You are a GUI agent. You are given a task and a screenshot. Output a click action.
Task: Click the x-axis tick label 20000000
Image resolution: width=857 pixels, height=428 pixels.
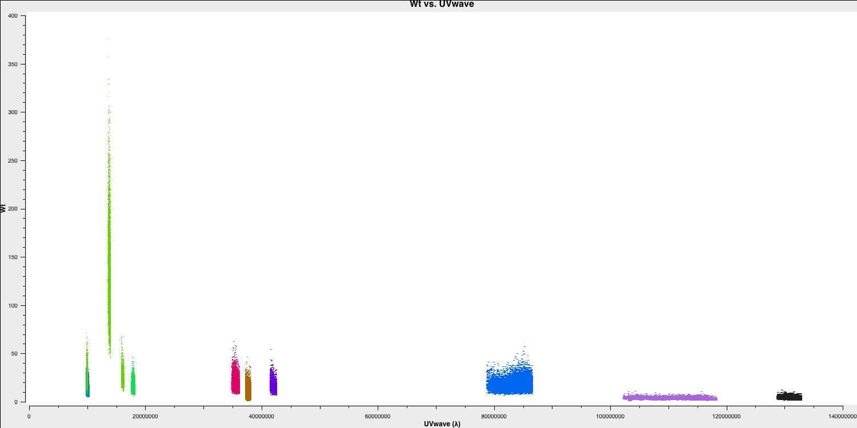(x=145, y=416)
